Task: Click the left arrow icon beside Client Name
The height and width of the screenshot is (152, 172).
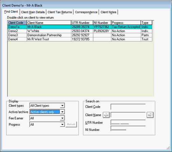Action: [x=106, y=115]
